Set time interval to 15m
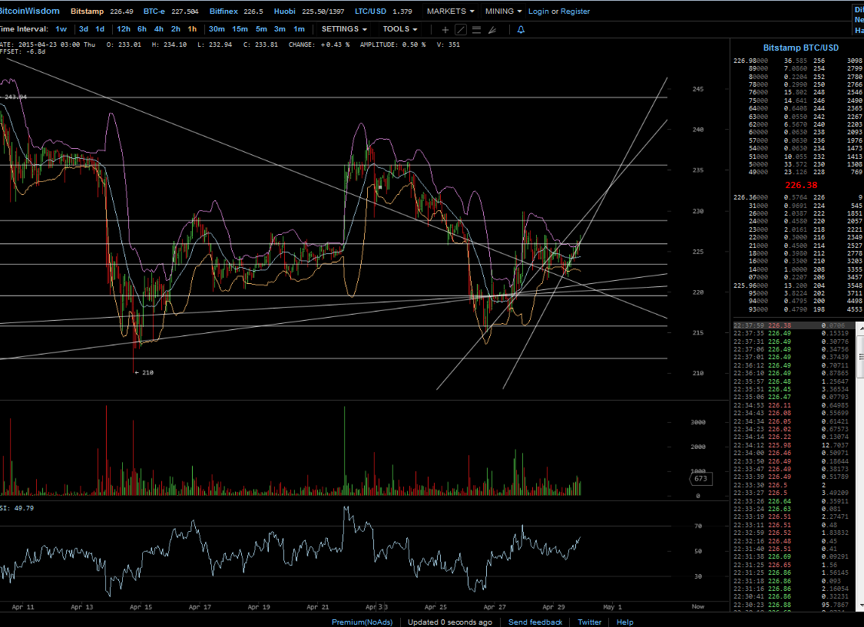864x627 pixels. (x=240, y=29)
